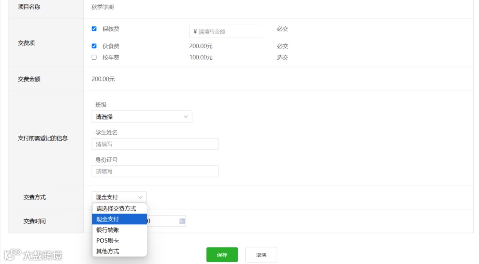Click the 选交 label for 校车费

tap(283, 57)
